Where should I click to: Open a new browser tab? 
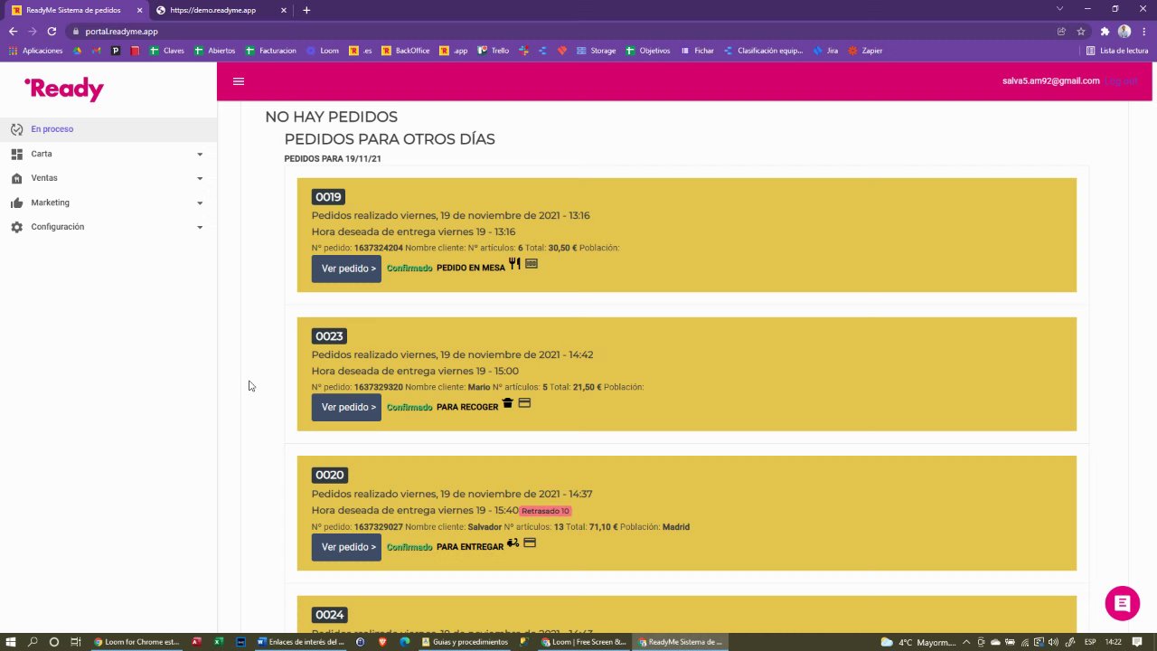click(x=306, y=10)
